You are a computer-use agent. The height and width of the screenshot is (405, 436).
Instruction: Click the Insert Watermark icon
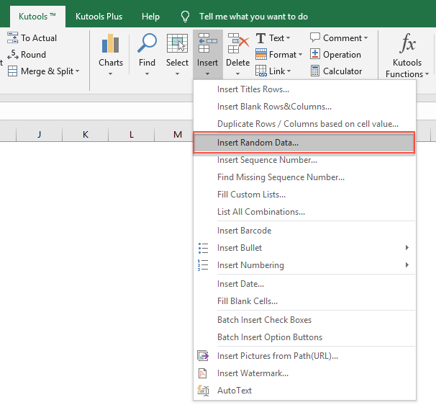(202, 373)
